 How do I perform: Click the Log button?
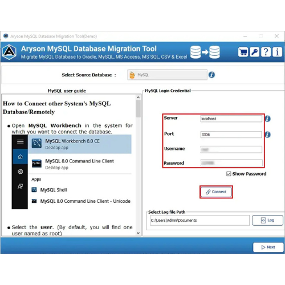[x=267, y=221]
